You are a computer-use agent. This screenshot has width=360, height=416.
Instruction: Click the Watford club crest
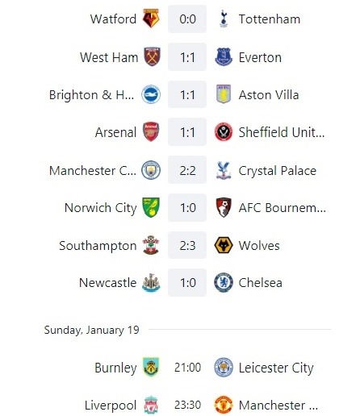pyautogui.click(x=151, y=19)
